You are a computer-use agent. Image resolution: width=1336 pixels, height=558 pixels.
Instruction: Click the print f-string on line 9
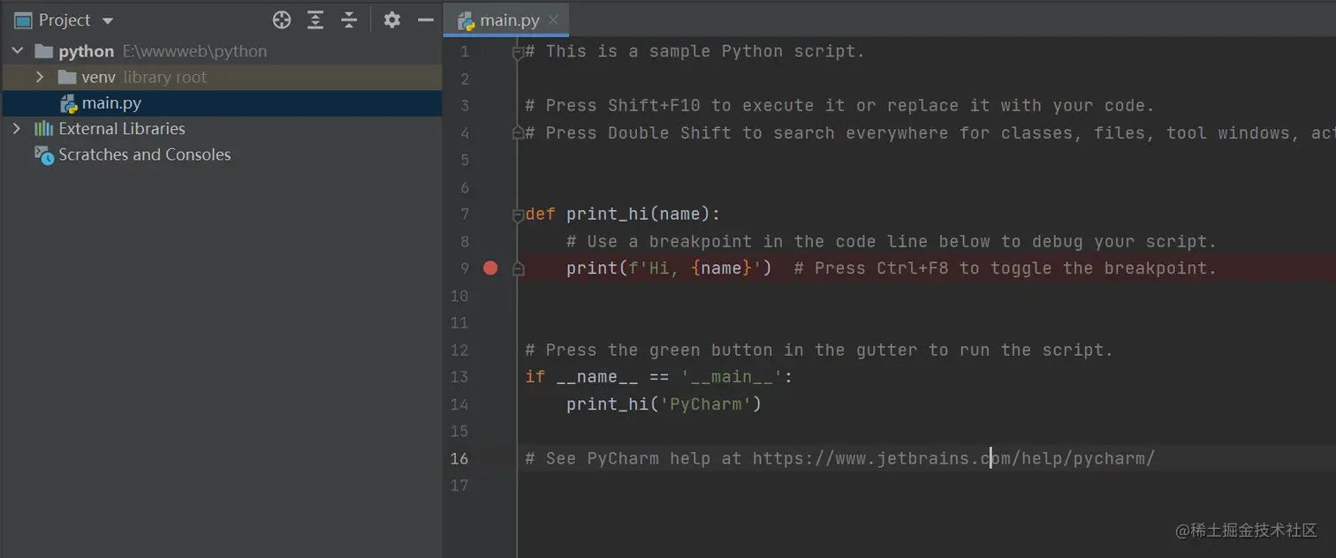669,268
